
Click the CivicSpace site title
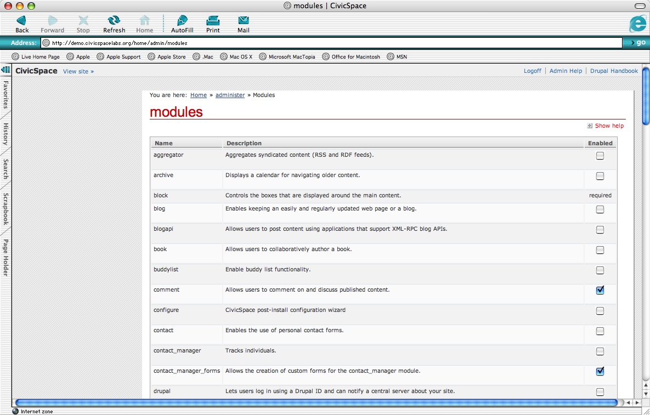36,71
